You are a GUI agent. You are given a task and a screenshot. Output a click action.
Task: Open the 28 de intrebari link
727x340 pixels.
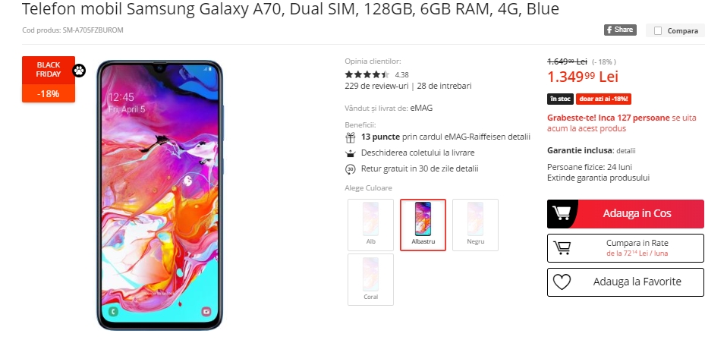click(x=444, y=86)
